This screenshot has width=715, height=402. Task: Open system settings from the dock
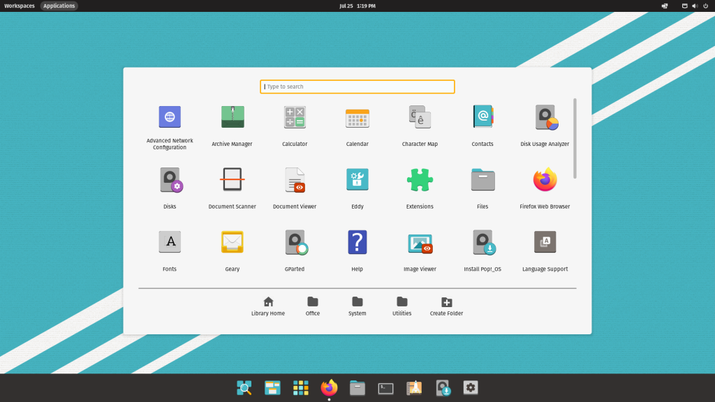pos(471,387)
